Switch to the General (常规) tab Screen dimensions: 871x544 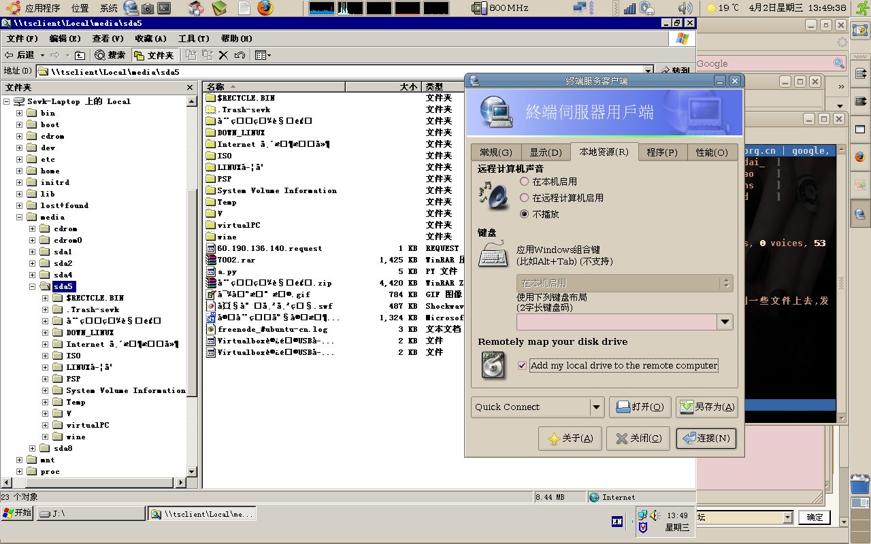point(496,152)
